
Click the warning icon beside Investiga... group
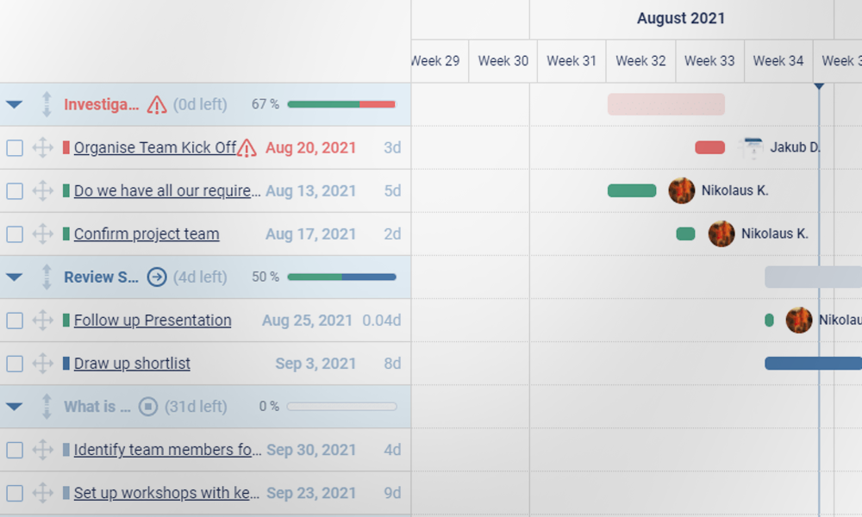tap(156, 105)
